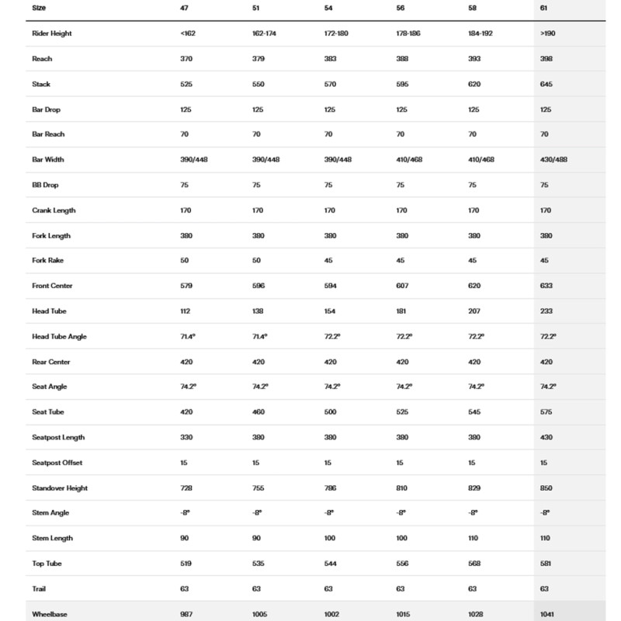This screenshot has width=621, height=621.
Task: Click the Head Tube Angle row label
Action: pyautogui.click(x=59, y=336)
